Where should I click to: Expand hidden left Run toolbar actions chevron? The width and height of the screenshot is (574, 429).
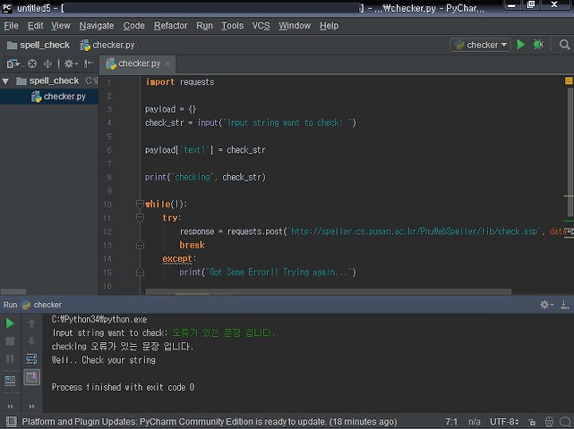pos(10,407)
